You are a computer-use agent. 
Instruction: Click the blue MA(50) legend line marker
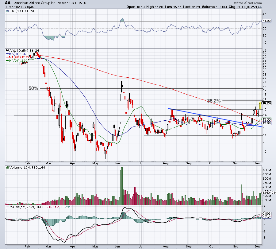[7, 54]
